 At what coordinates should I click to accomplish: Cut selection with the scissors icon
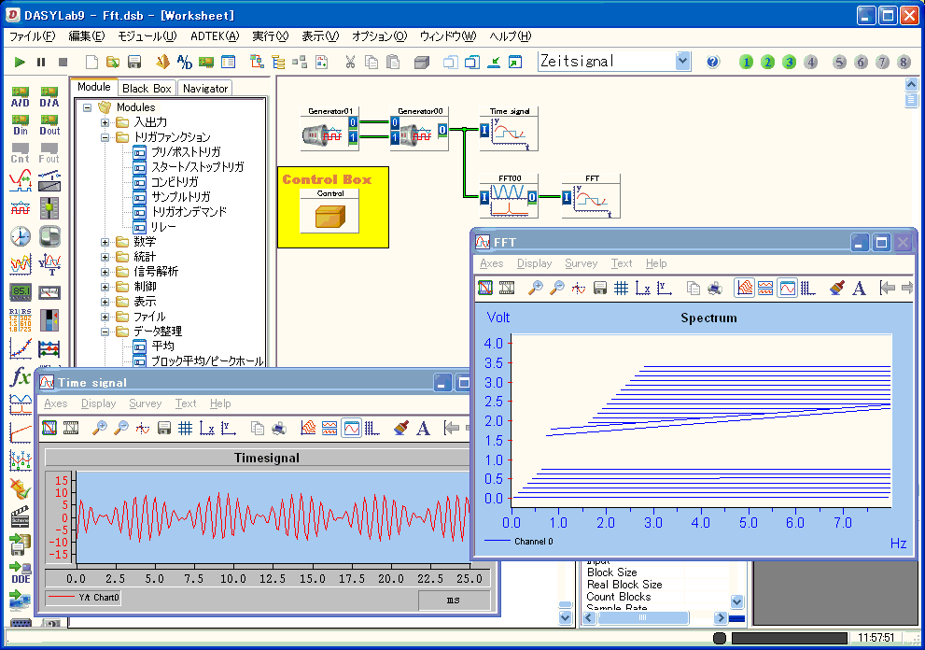(350, 62)
